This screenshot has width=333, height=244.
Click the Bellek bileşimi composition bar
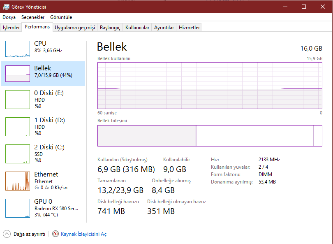[209, 136]
